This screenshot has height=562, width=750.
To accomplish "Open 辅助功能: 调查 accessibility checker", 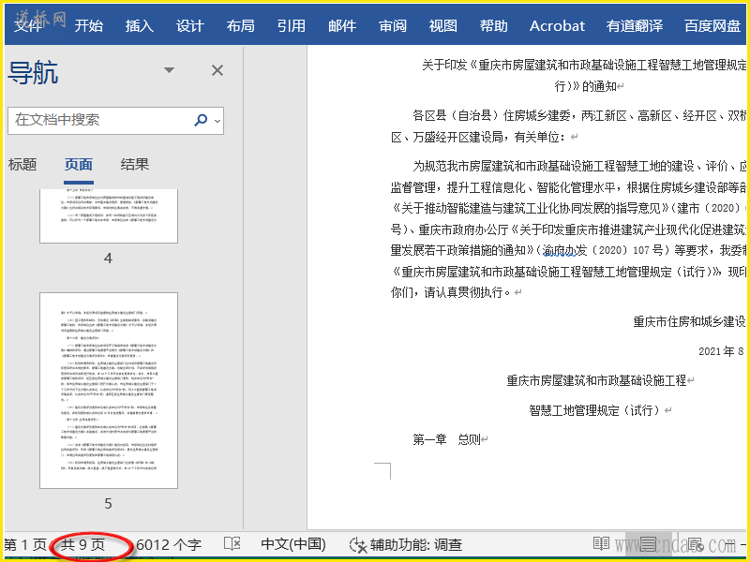I will click(x=406, y=545).
